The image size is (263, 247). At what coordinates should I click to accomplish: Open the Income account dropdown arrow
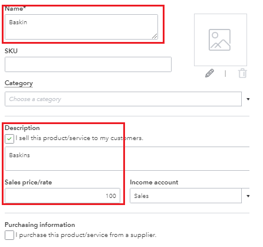248,196
